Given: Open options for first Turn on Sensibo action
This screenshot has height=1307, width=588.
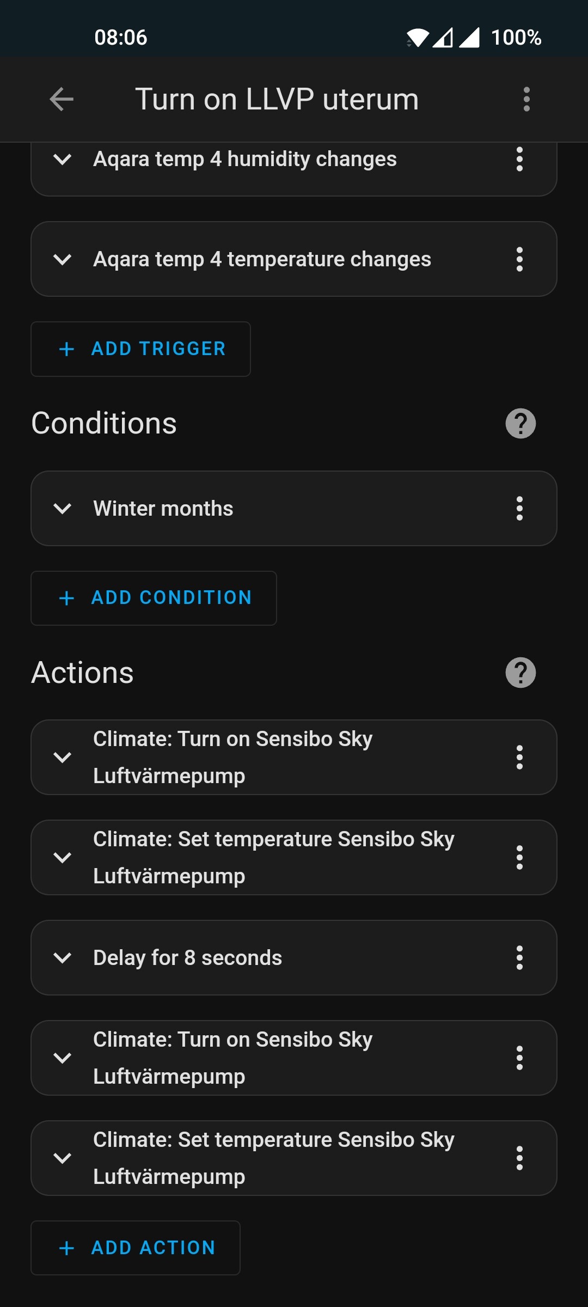Looking at the screenshot, I should pos(519,758).
